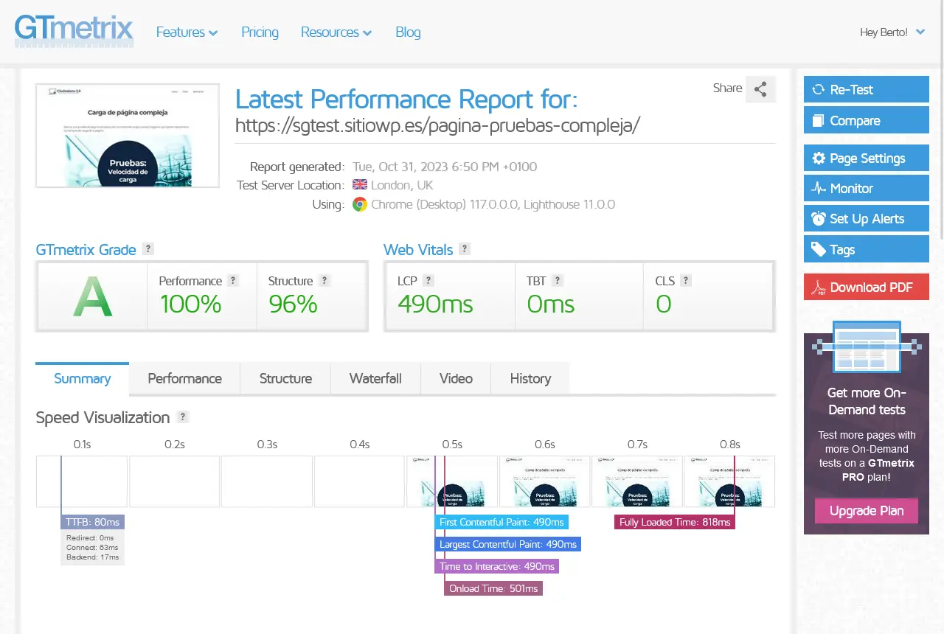Click the GTmetrix logo
Screen dimensions: 944x634
74,30
